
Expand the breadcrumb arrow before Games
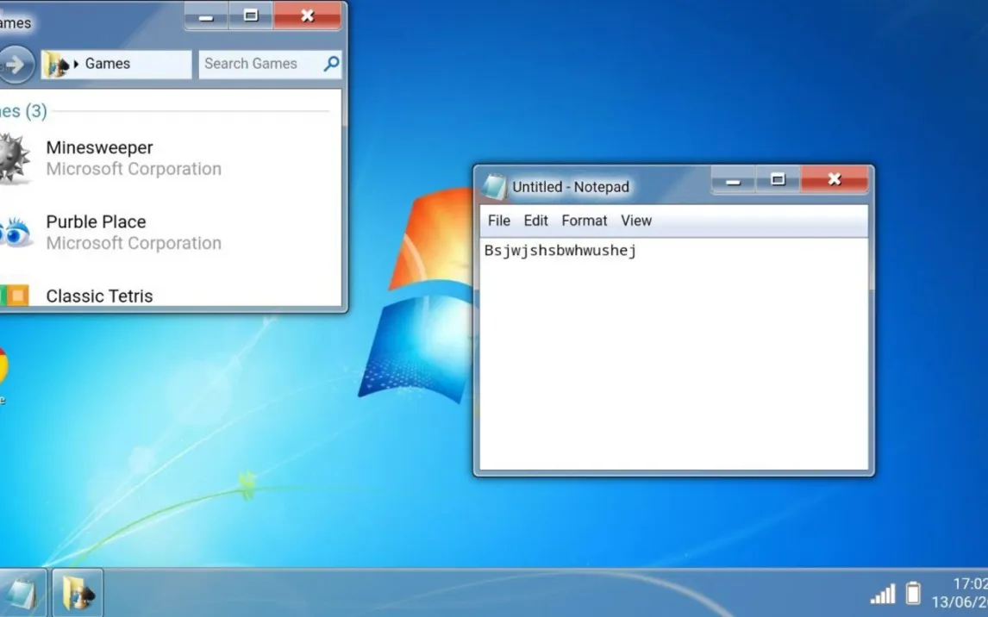[77, 65]
